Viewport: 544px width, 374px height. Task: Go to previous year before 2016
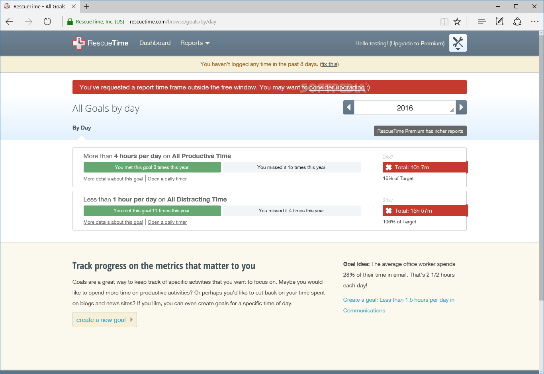click(x=348, y=107)
